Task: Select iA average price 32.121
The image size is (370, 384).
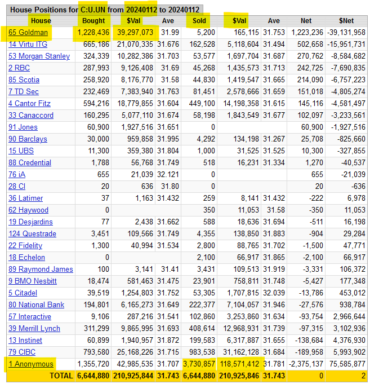Action: tap(168, 174)
